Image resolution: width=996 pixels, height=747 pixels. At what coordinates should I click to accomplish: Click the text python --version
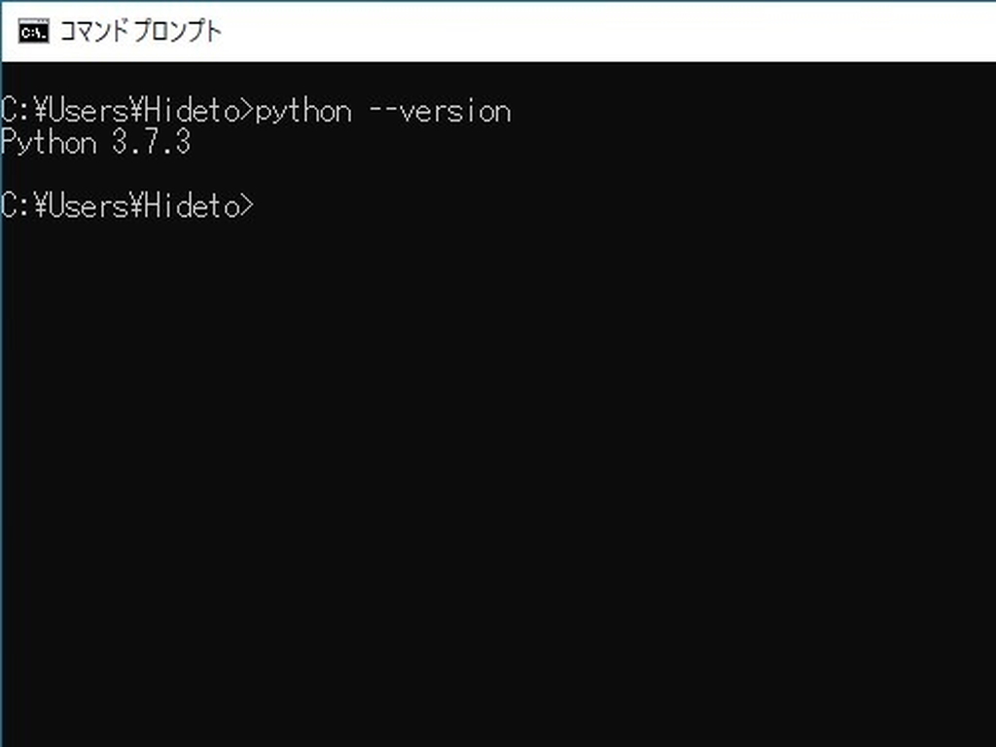point(384,110)
